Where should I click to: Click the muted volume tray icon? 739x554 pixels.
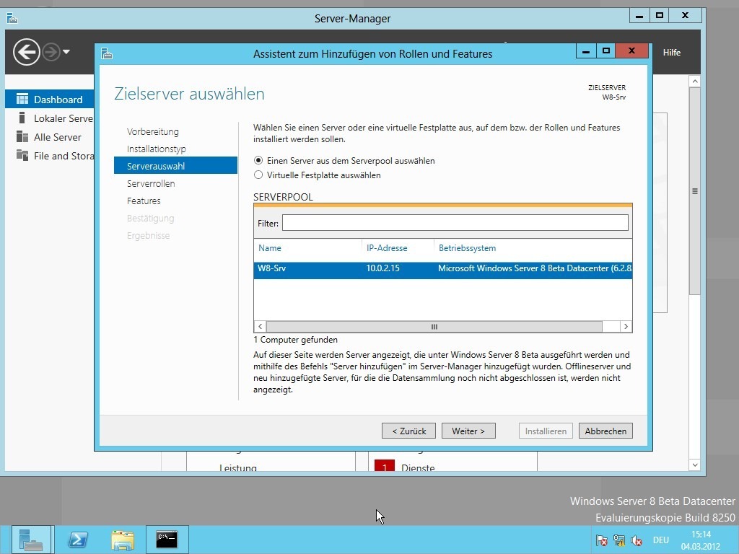pyautogui.click(x=637, y=540)
